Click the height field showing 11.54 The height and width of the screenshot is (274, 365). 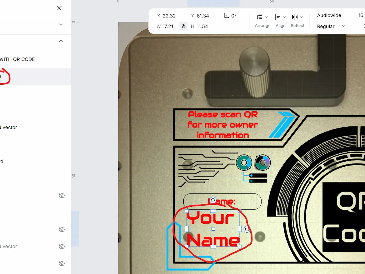tap(199, 26)
